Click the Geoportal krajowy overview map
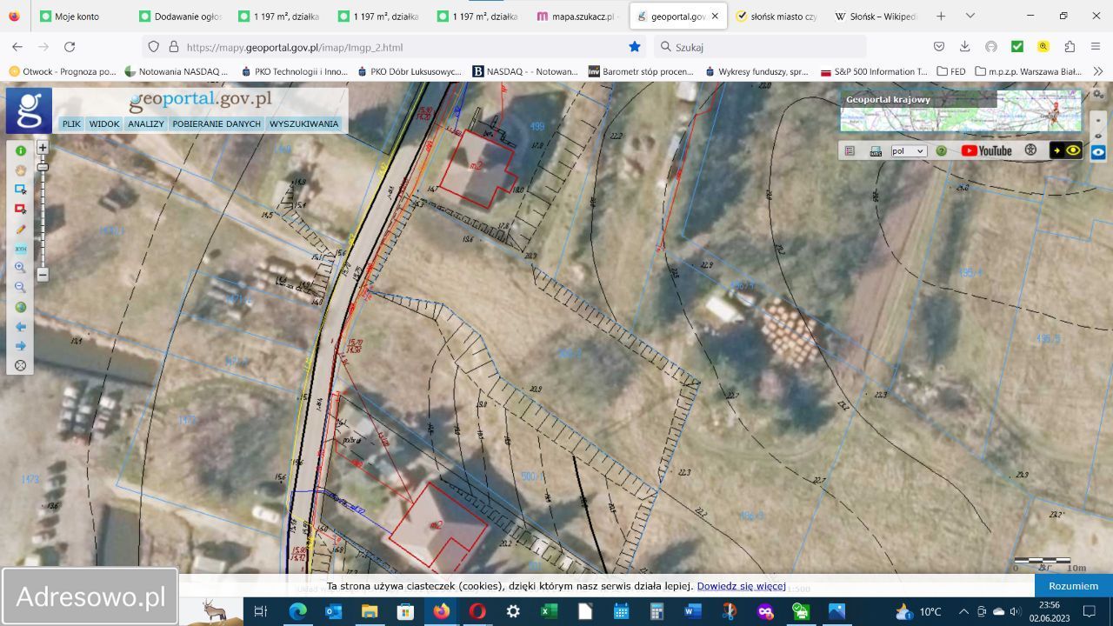 coord(961,110)
